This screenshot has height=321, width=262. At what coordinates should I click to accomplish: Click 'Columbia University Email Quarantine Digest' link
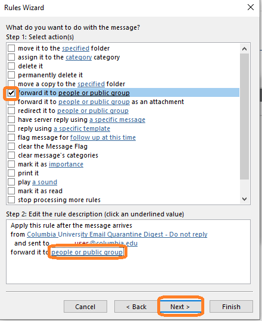117,234
